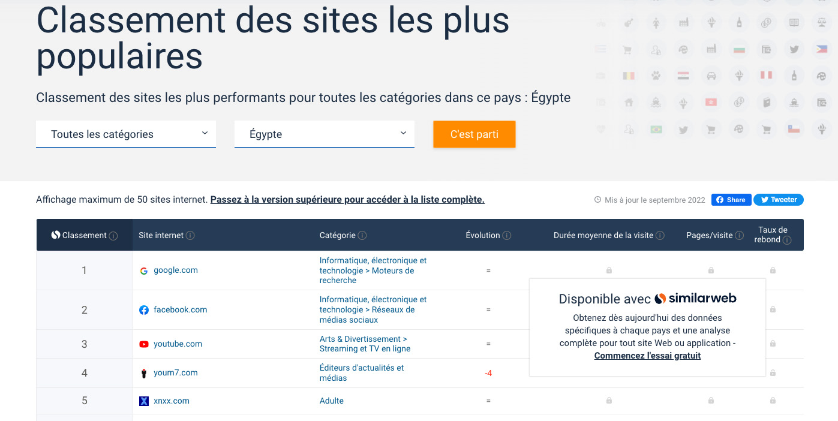This screenshot has width=838, height=421.
Task: Click the Commencez l'essai gratuit link
Action: pos(647,356)
